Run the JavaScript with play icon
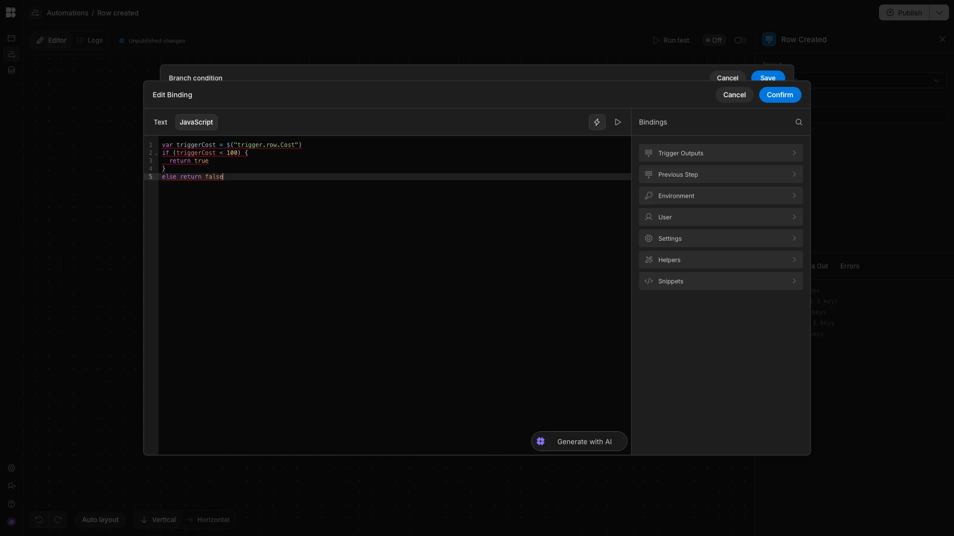Image resolution: width=954 pixels, height=536 pixels. (x=618, y=122)
